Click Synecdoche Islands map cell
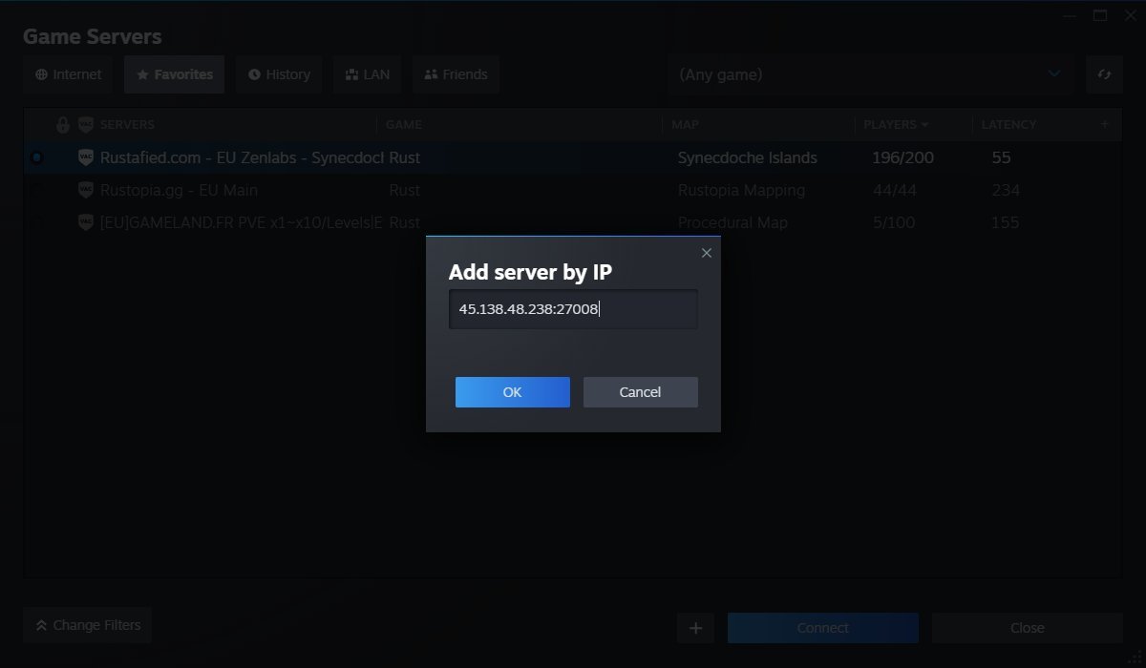 point(747,157)
